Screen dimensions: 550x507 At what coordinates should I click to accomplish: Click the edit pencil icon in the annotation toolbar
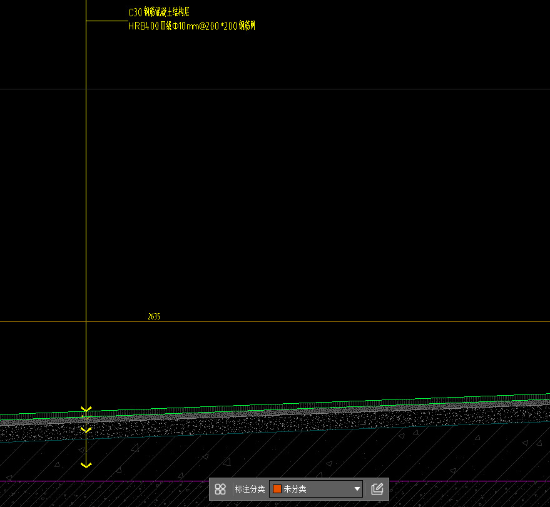[377, 489]
